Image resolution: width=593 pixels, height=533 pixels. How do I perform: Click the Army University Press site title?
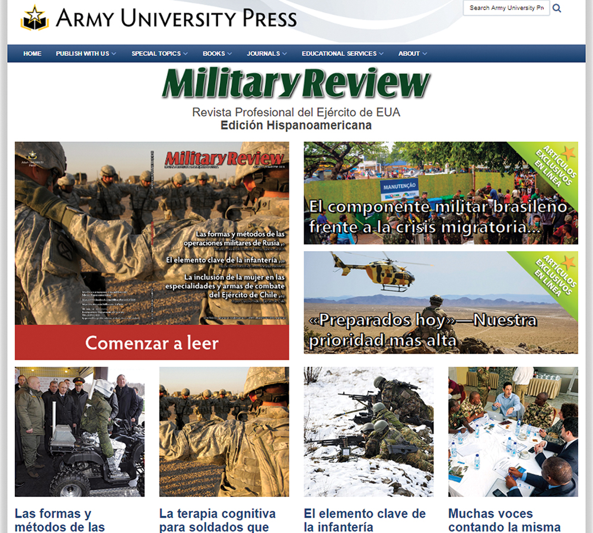point(176,18)
